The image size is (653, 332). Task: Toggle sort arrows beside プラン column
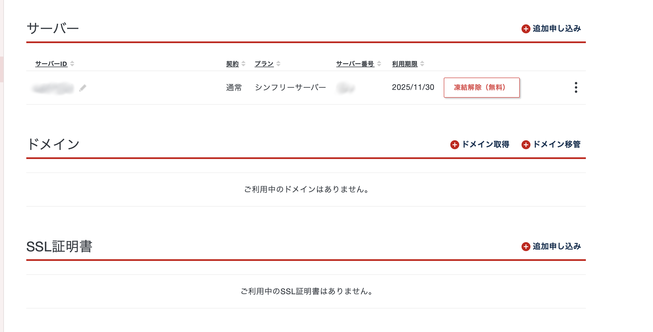pos(278,64)
